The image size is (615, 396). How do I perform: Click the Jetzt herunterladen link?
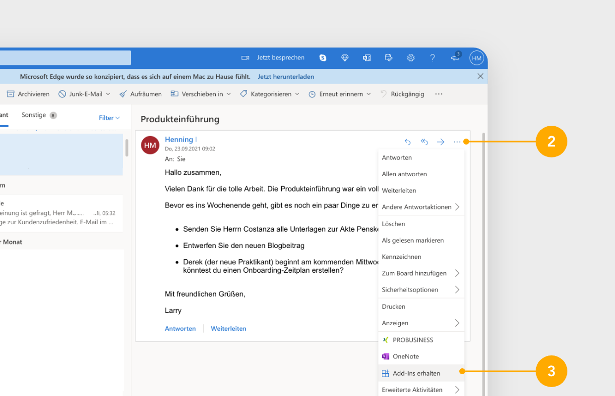(286, 77)
